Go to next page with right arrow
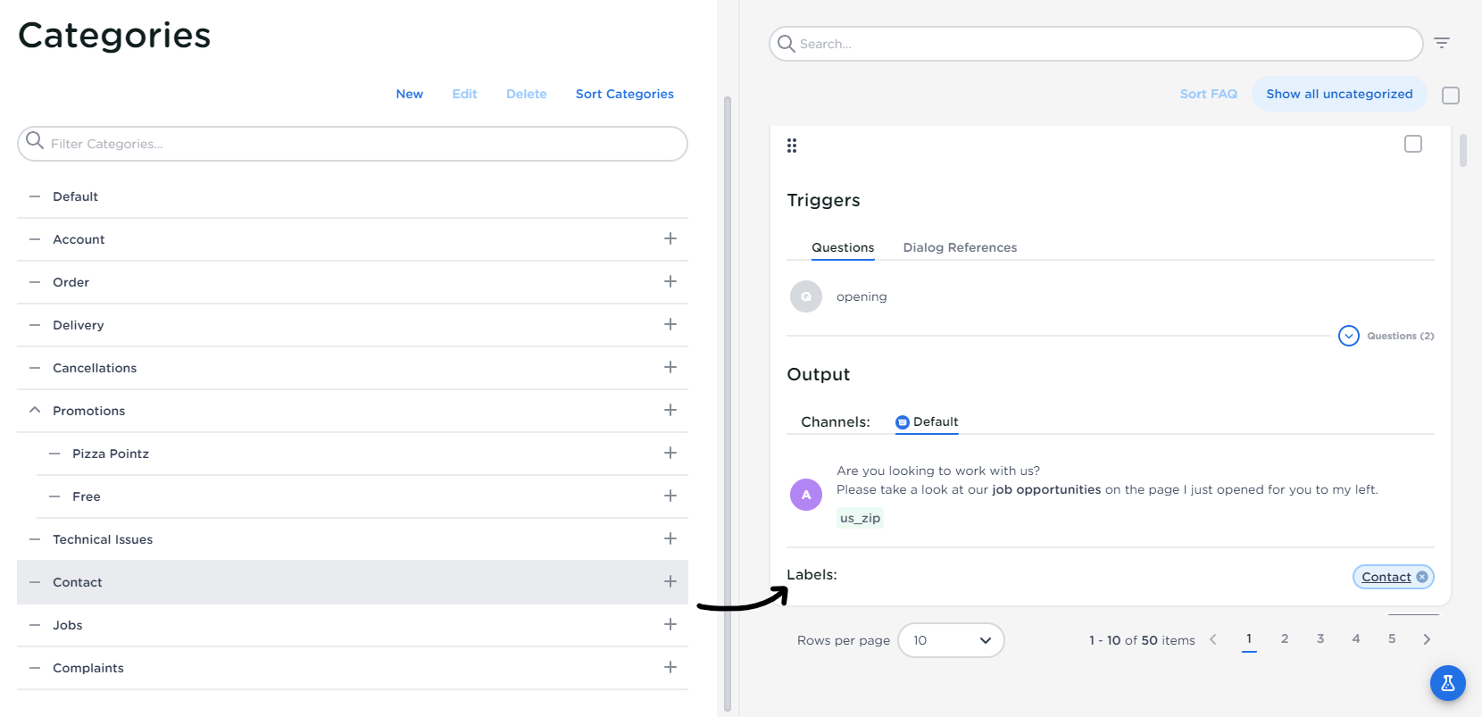This screenshot has height=717, width=1482. [1427, 639]
